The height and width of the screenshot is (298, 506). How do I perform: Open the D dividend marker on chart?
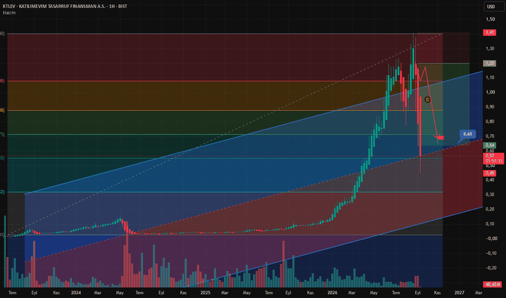pyautogui.click(x=427, y=100)
